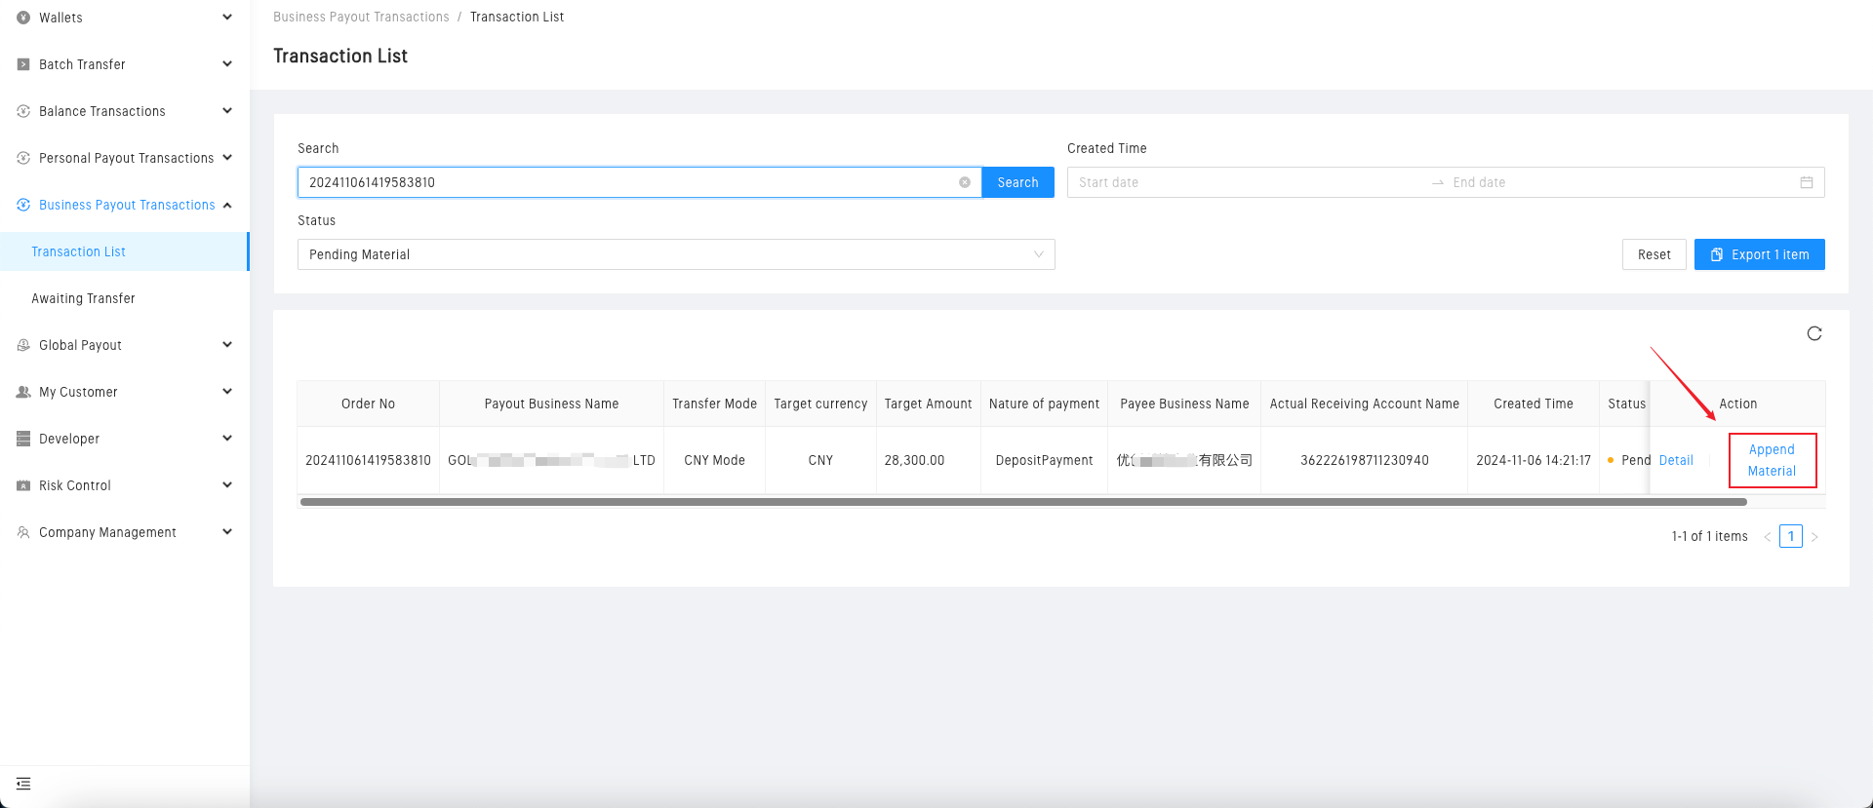The image size is (1873, 808).
Task: Click the account name 362226198711230940
Action: (1364, 460)
